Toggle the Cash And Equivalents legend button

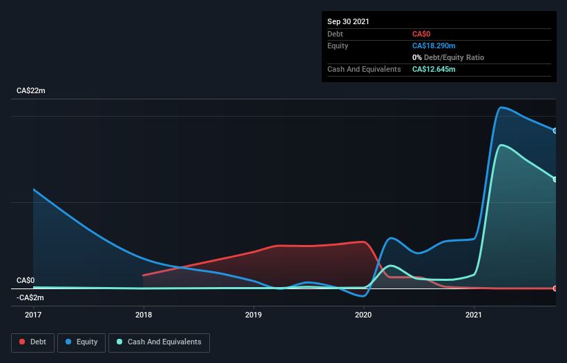(x=159, y=342)
